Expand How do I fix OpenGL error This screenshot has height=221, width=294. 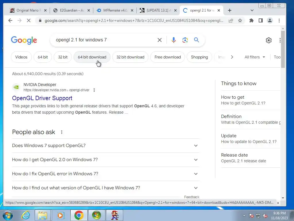pos(106,174)
